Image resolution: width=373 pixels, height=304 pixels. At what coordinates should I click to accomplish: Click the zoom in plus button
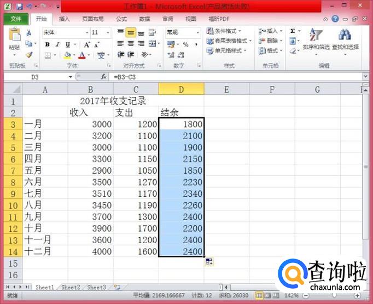(x=357, y=296)
